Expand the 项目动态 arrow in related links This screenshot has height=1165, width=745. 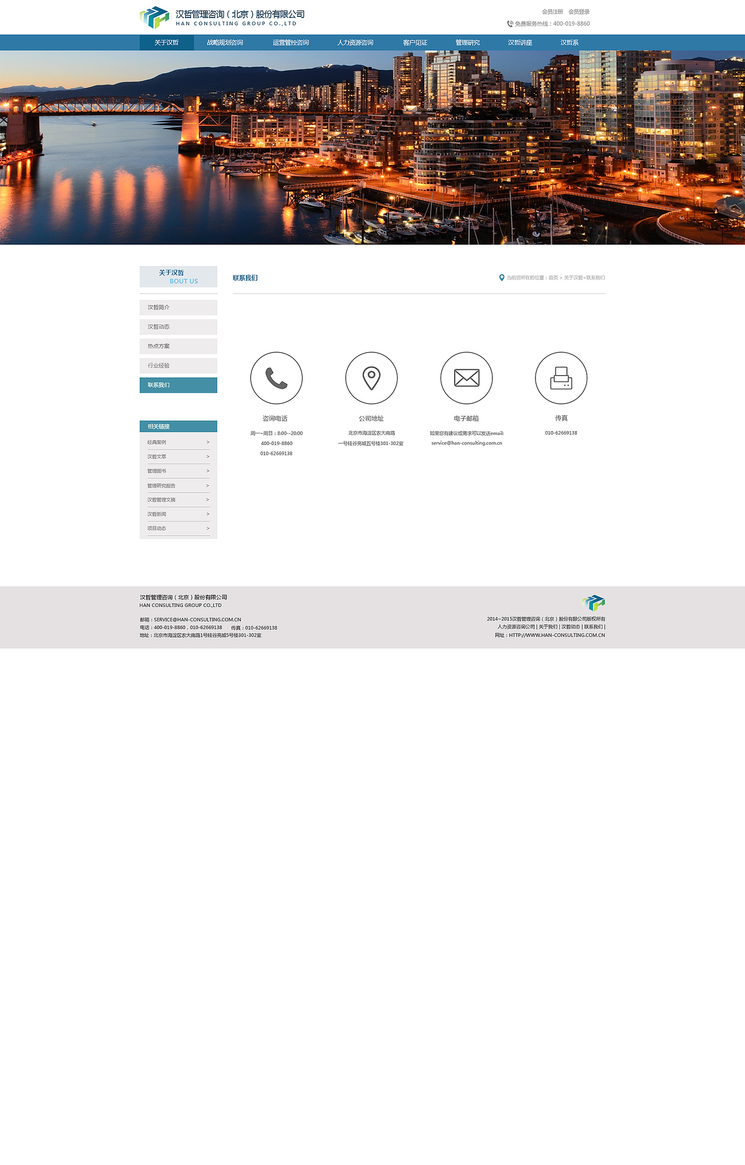[x=208, y=528]
